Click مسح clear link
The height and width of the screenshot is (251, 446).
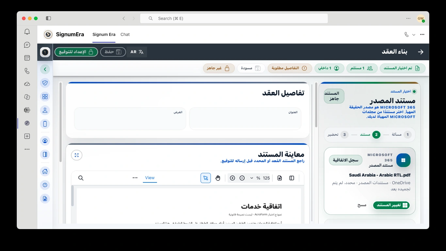click(362, 205)
